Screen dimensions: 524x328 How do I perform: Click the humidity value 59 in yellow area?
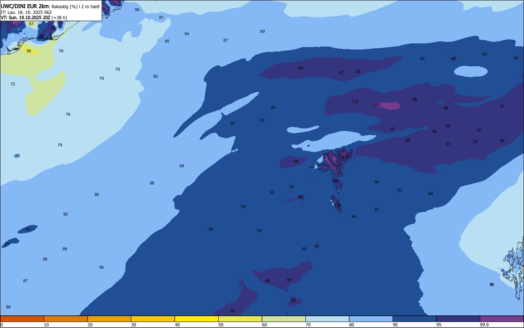tap(29, 51)
